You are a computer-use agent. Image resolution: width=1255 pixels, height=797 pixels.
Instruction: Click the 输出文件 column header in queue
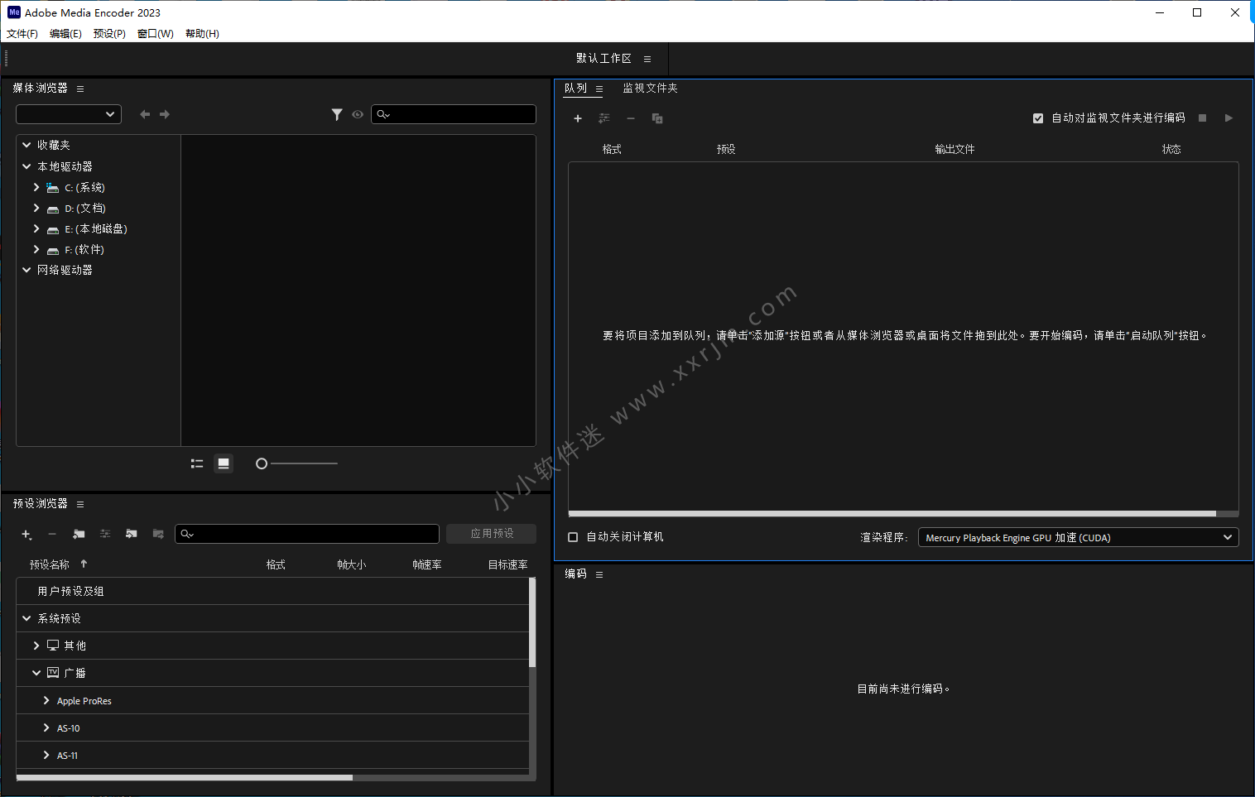point(954,150)
